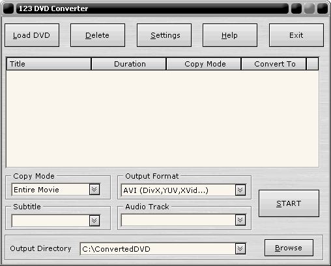Open the Subtitle dropdown arrow
331x266 pixels.
tap(94, 221)
